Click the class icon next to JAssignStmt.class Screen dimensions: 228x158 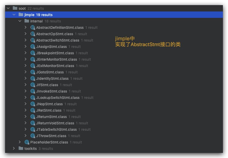[x=32, y=47]
